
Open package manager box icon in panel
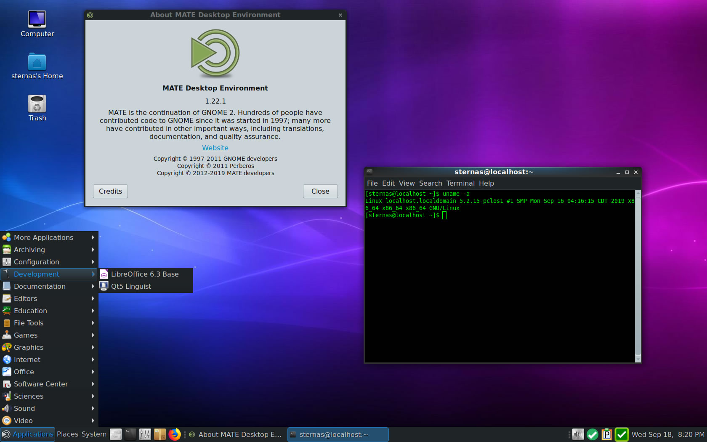[160, 434]
